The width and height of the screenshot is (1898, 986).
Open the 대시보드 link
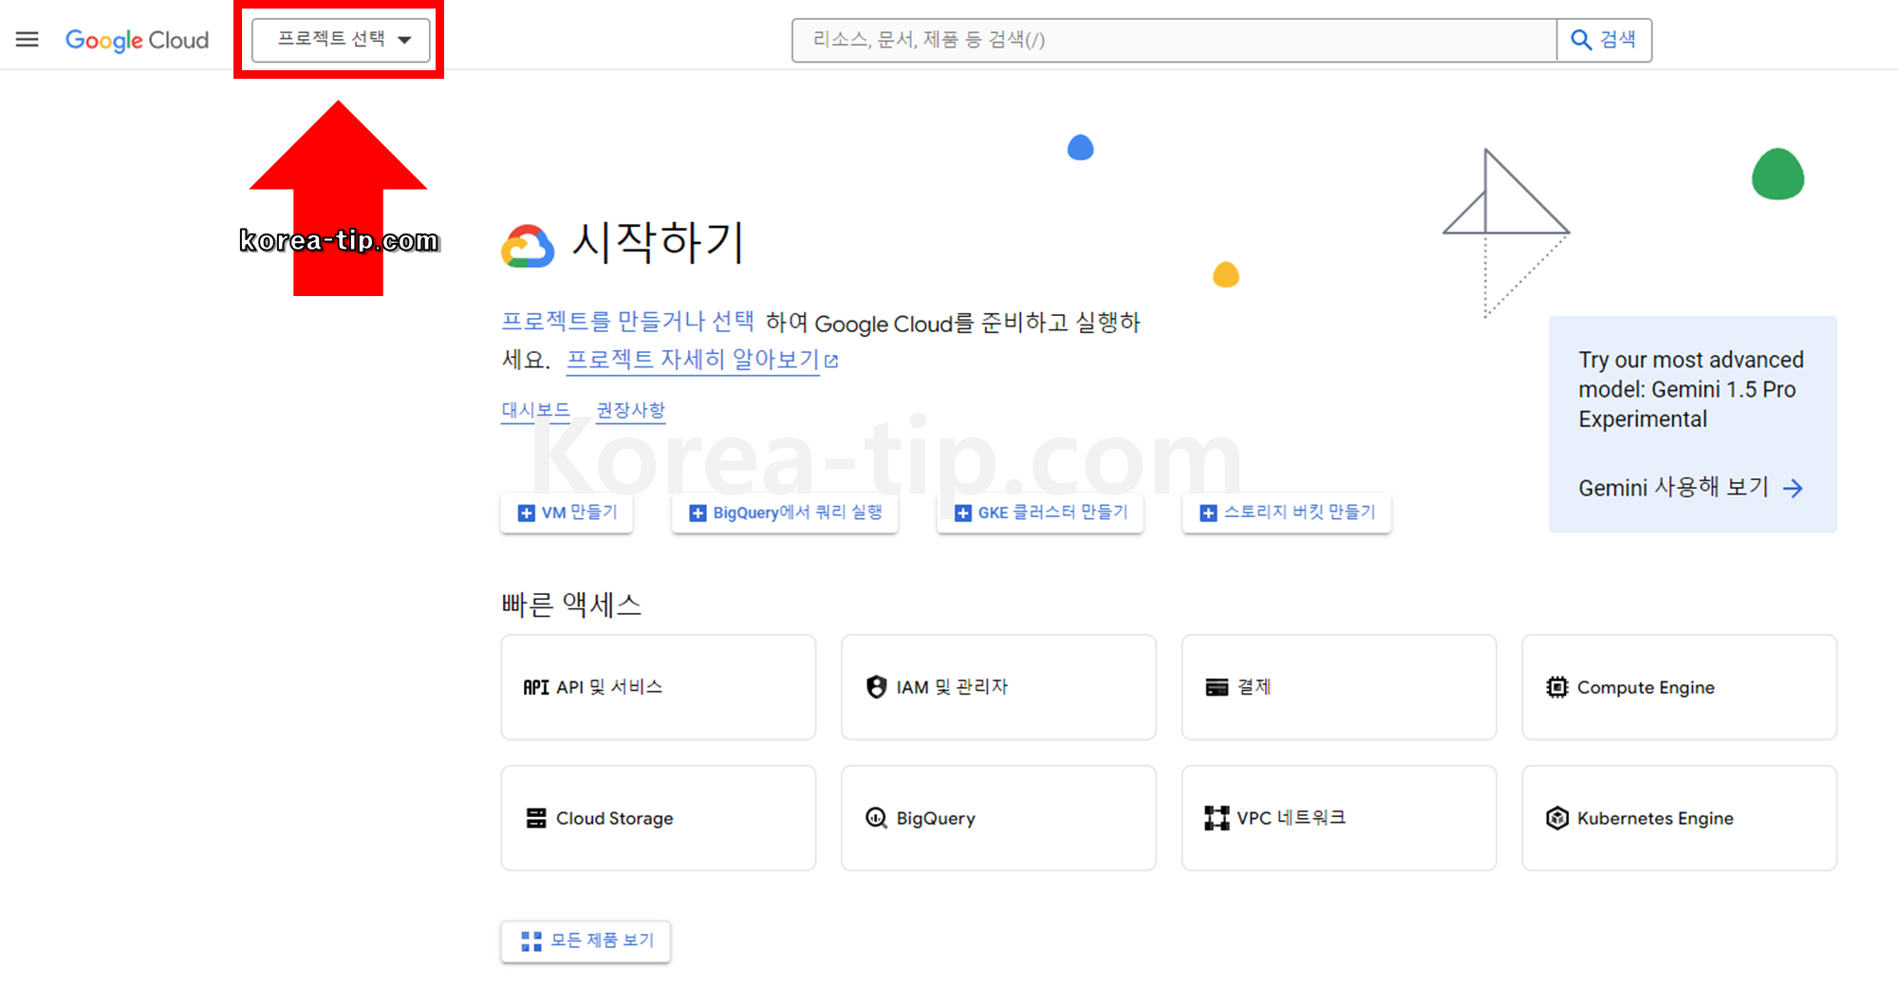pos(535,410)
